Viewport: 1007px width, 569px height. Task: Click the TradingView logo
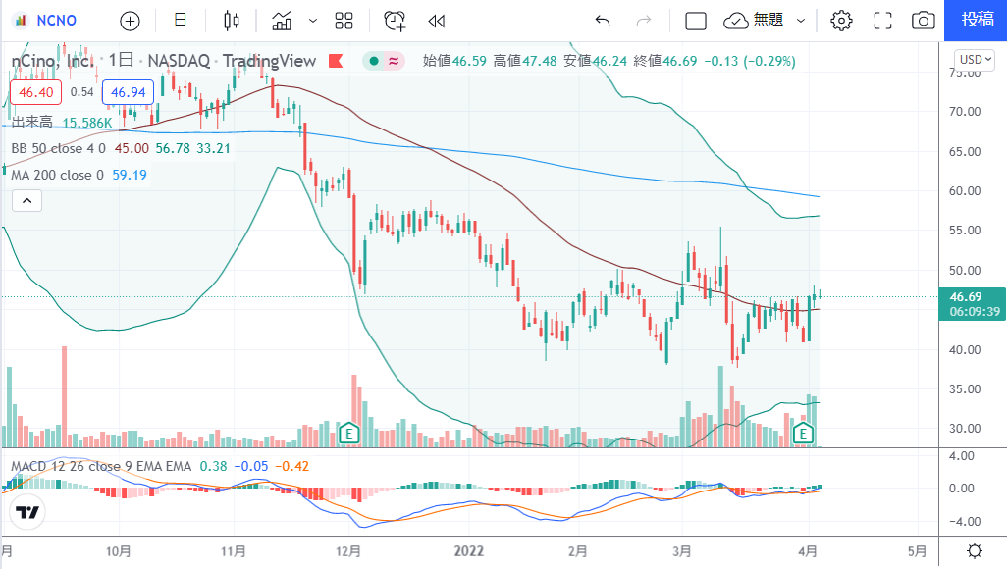click(26, 512)
